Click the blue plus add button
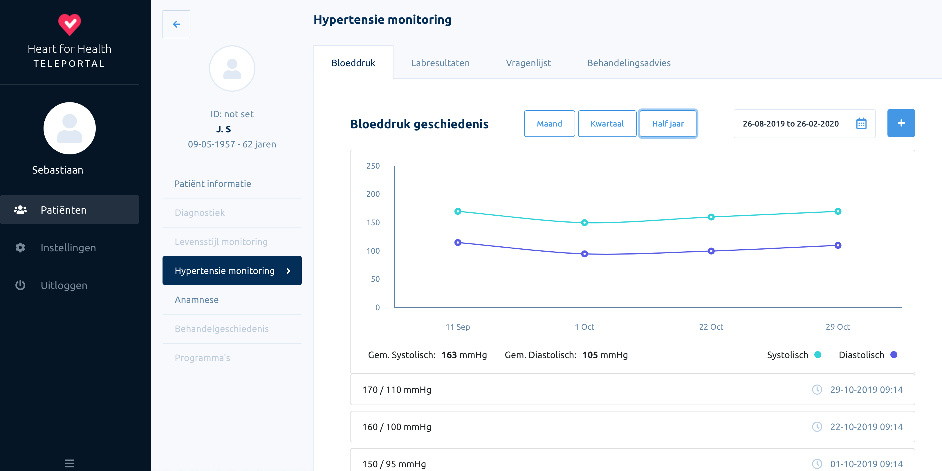The image size is (942, 471). [901, 123]
